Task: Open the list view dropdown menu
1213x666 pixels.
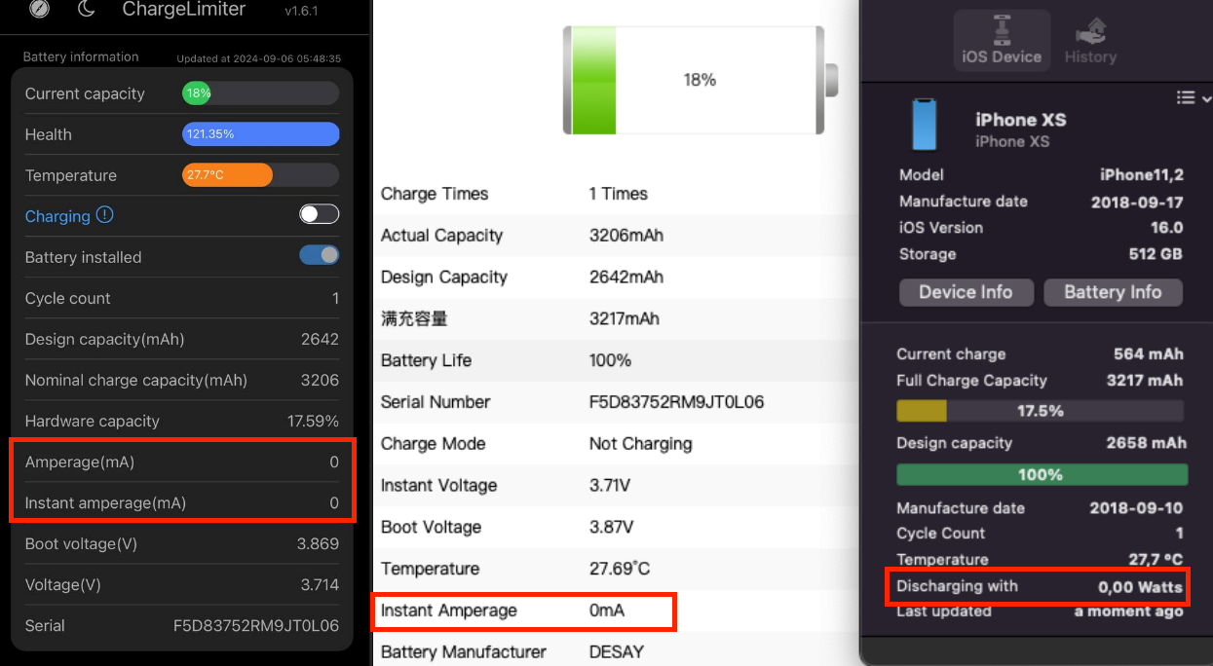Action: [1194, 97]
